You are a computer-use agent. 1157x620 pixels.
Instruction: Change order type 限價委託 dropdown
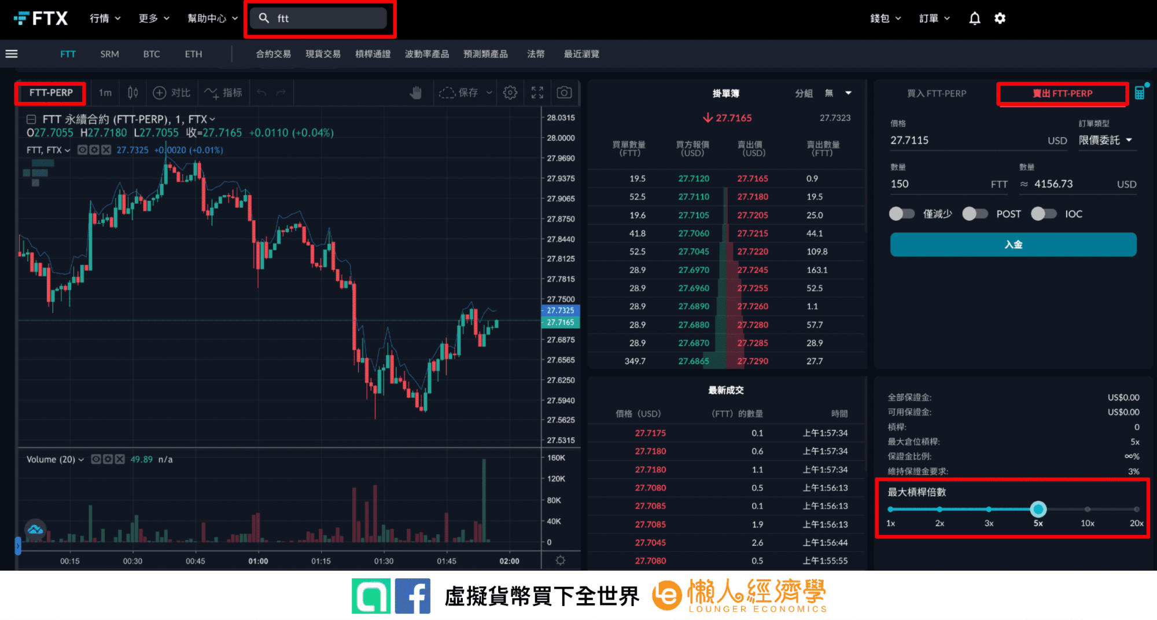[1106, 140]
